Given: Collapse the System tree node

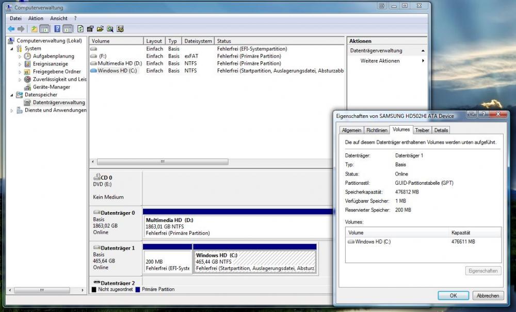Looking at the screenshot, I should [x=12, y=48].
